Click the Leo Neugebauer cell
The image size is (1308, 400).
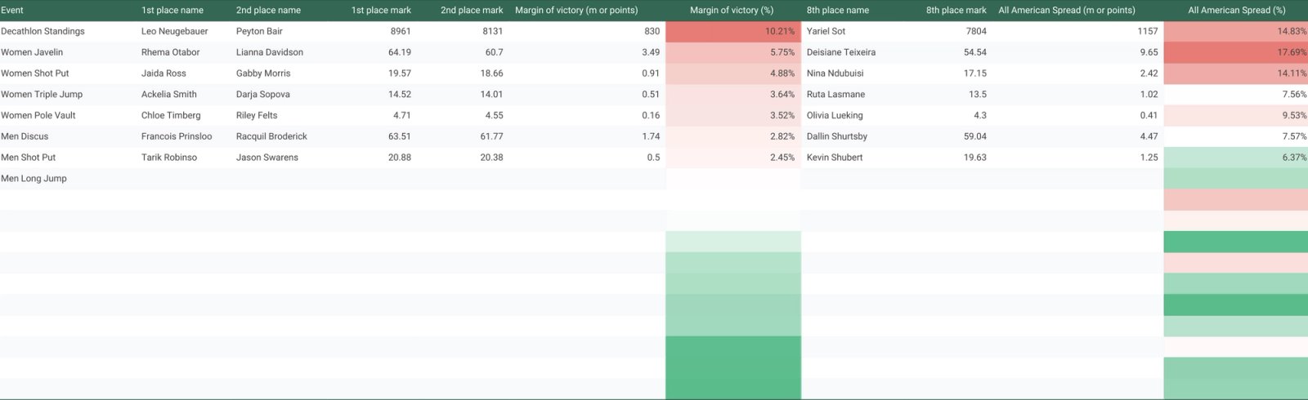coord(174,31)
